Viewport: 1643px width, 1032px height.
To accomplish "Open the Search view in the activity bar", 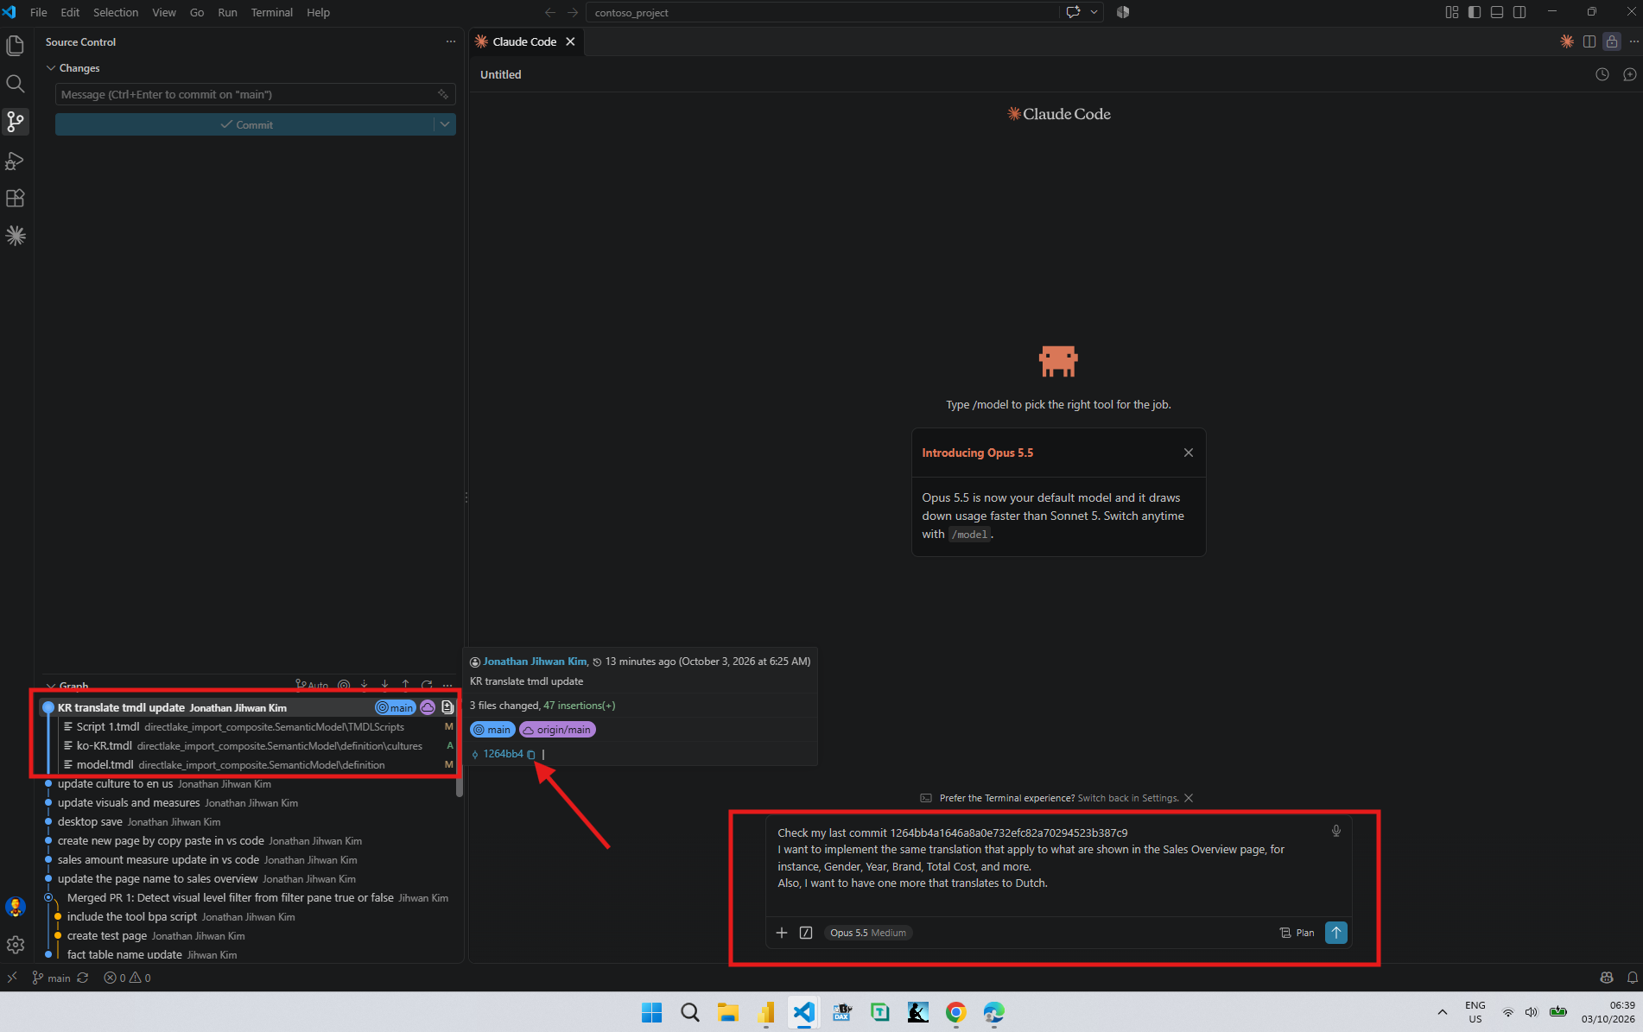I will click(16, 84).
